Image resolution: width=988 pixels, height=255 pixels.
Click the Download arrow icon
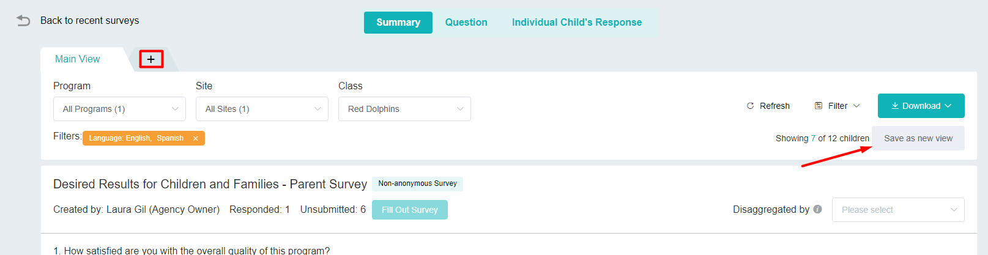click(895, 106)
